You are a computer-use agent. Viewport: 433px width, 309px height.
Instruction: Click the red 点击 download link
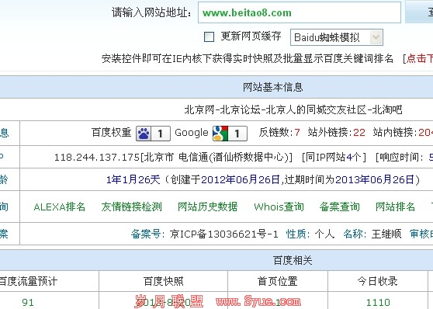coord(420,58)
